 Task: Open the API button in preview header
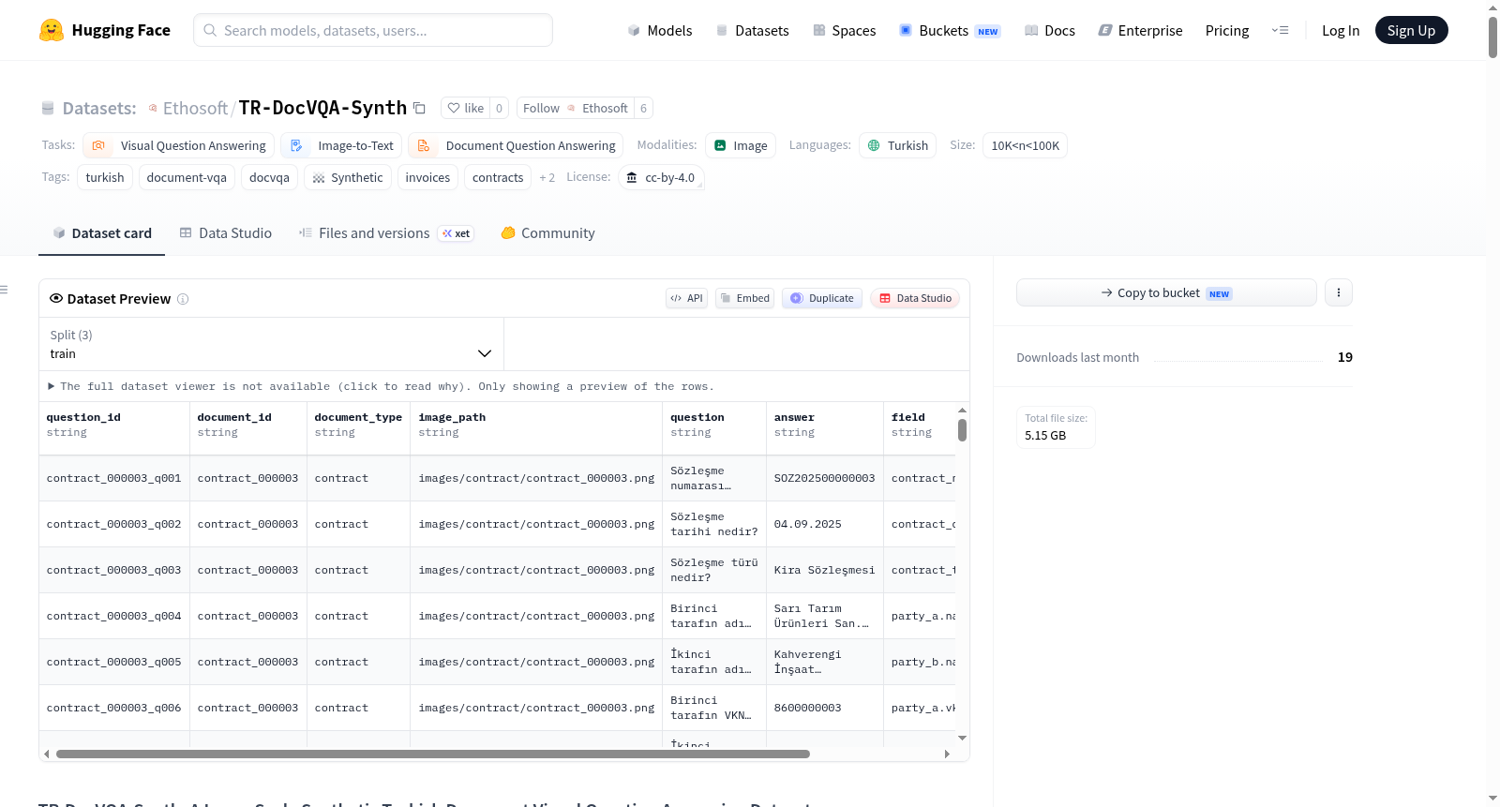(x=686, y=298)
